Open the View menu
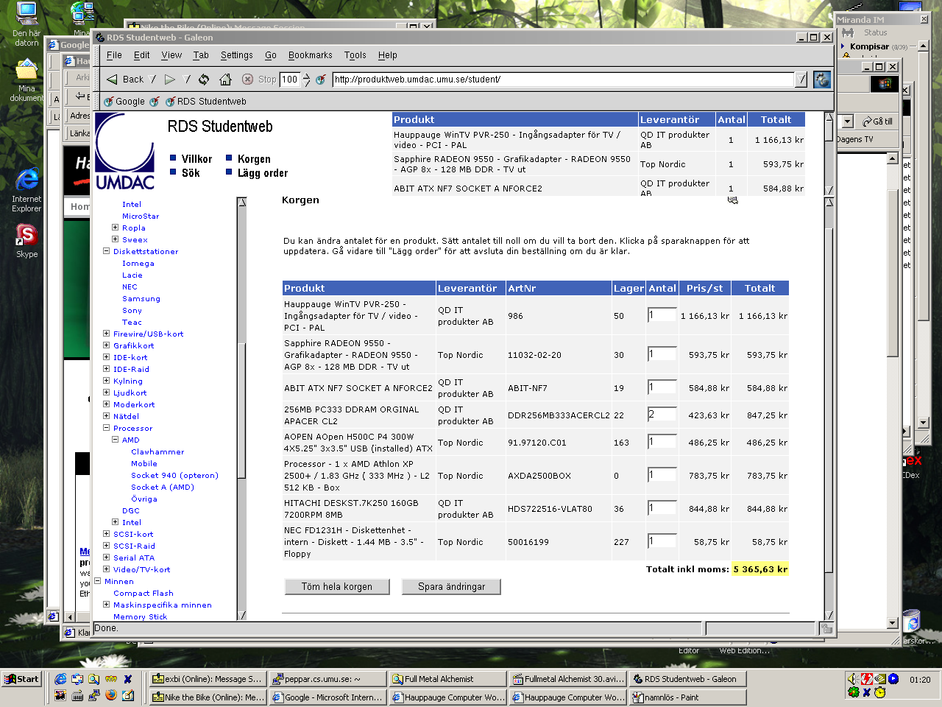 171,55
